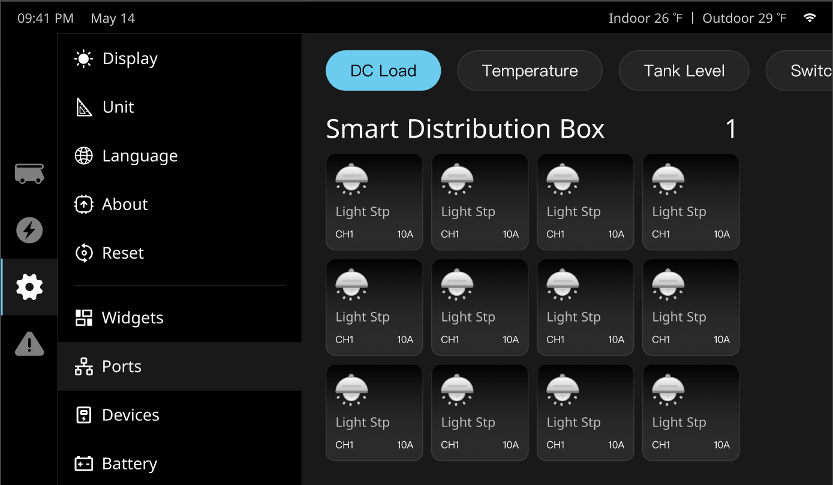Image resolution: width=833 pixels, height=485 pixels.
Task: Open Language settings
Action: click(139, 156)
